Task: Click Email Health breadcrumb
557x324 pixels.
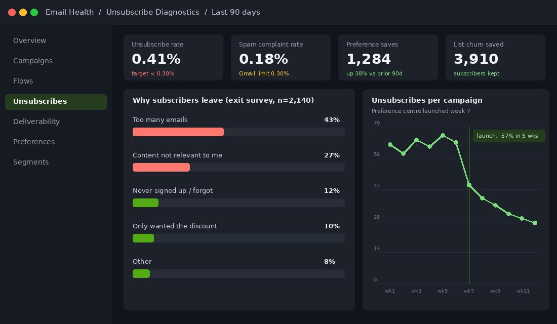Action: click(70, 12)
